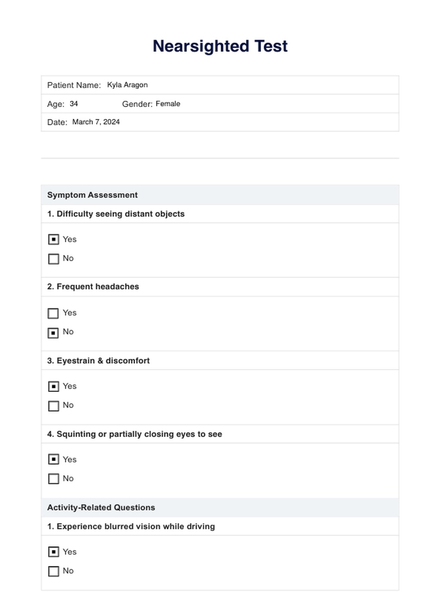The width and height of the screenshot is (441, 612).
Task: Toggle Yes for squinting to see
Action: 54,460
